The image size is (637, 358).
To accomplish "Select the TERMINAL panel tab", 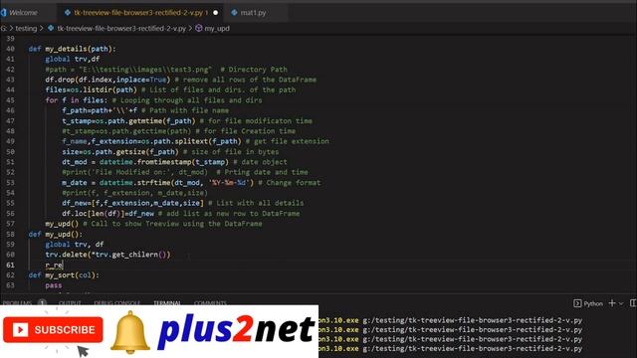I will pyautogui.click(x=167, y=302).
